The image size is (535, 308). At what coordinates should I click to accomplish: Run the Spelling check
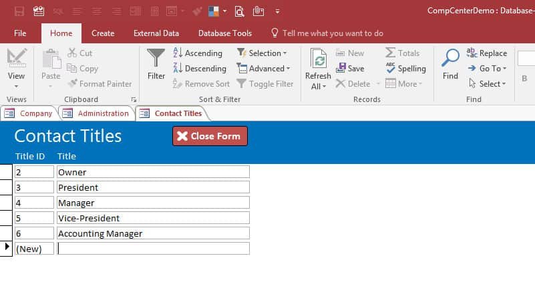click(x=405, y=69)
